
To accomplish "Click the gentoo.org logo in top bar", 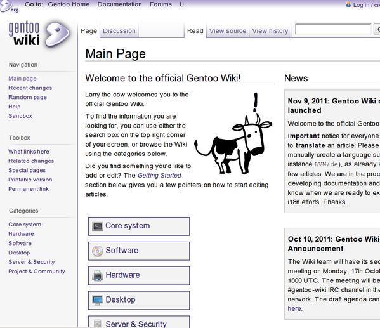I will 10,6.
